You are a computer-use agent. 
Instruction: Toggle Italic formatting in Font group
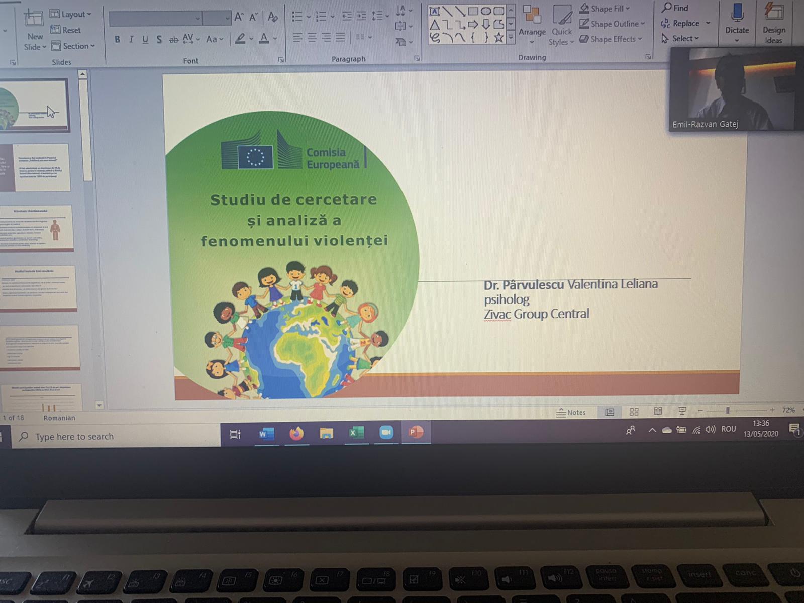[131, 39]
